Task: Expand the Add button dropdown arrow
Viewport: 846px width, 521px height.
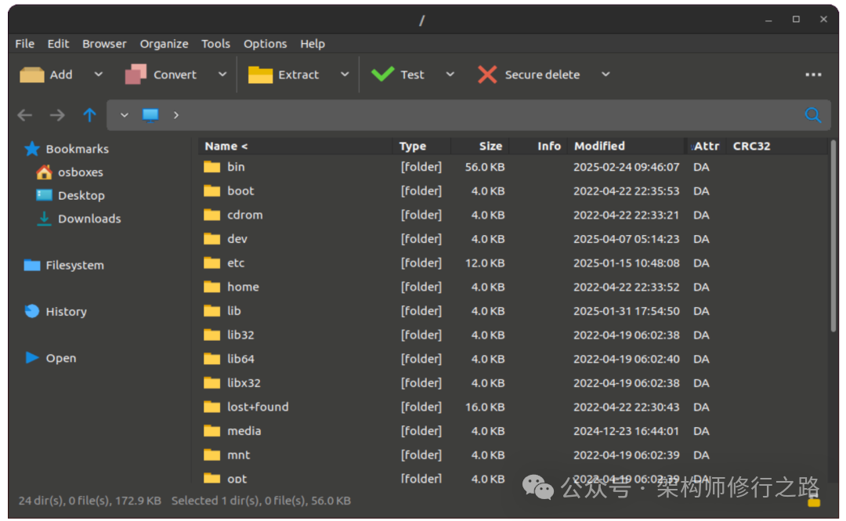Action: 98,74
